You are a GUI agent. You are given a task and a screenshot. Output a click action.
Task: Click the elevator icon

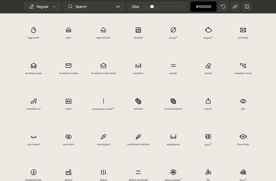tap(138, 30)
